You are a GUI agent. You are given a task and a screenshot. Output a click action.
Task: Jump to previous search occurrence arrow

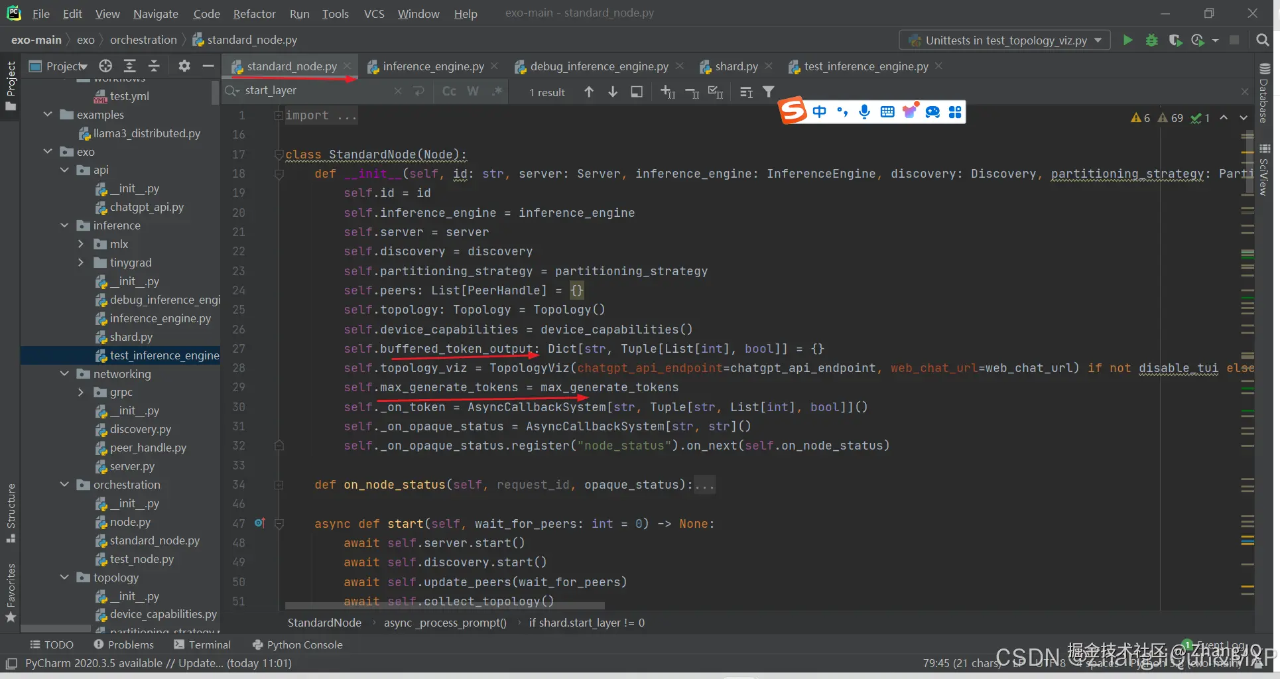[x=588, y=92]
